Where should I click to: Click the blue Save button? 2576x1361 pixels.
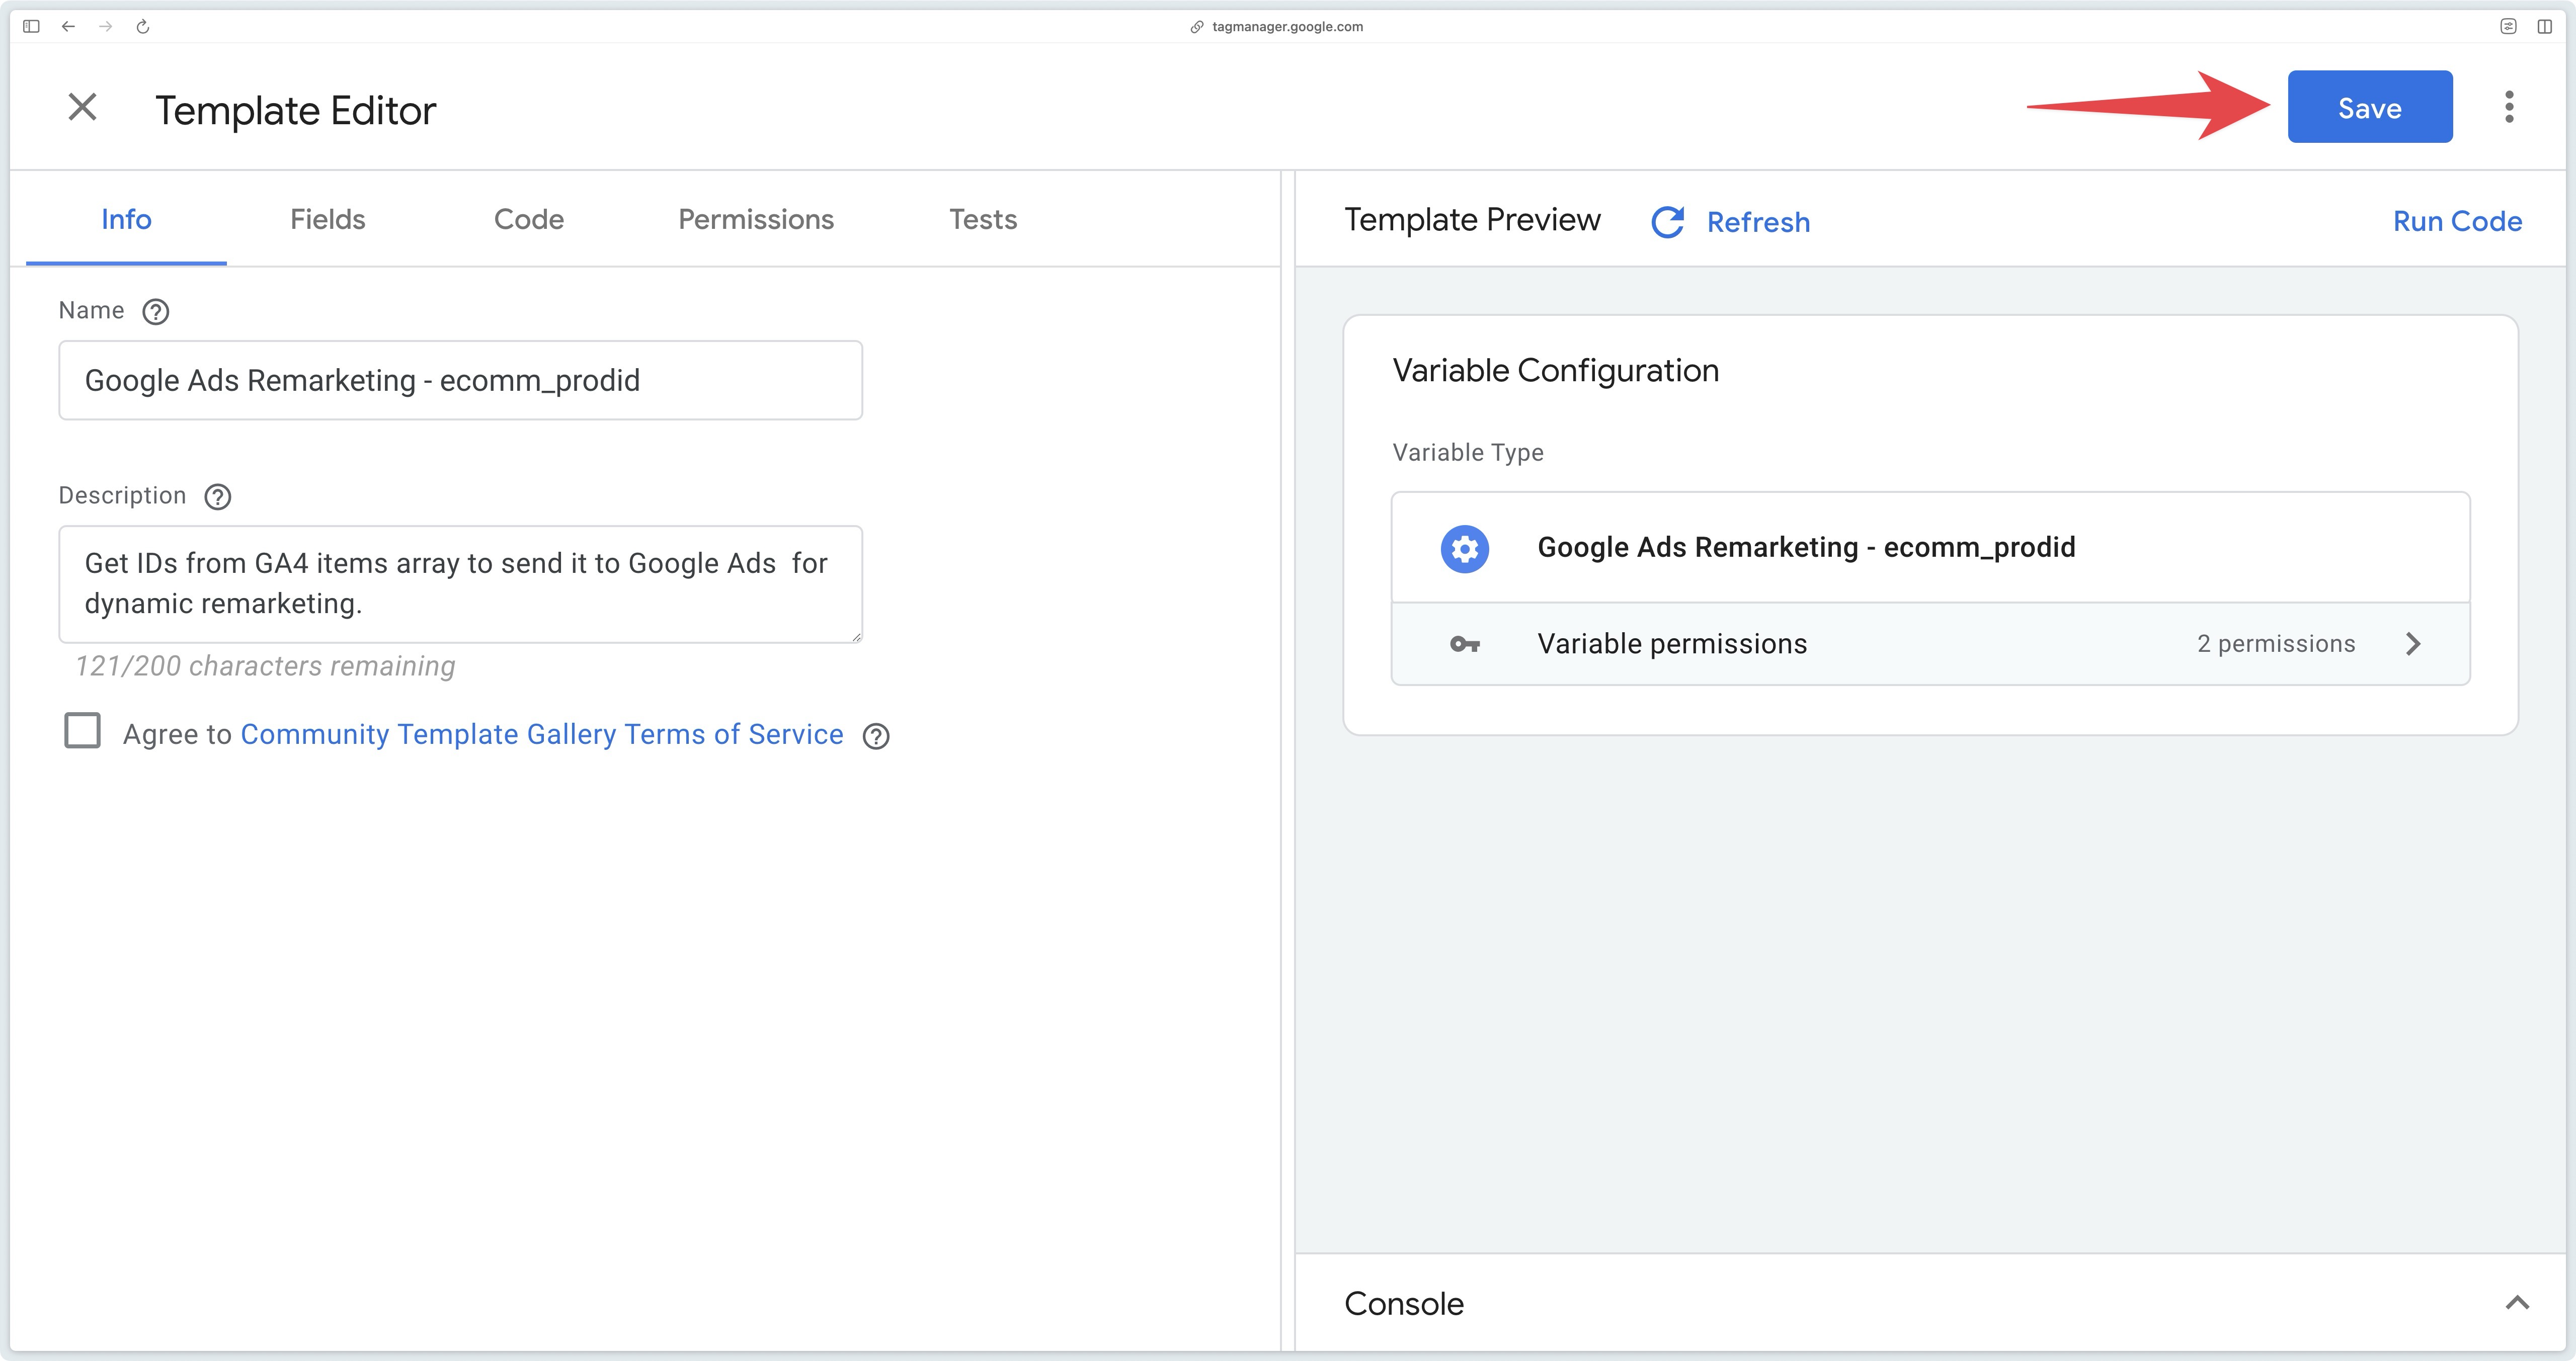[x=2370, y=107]
